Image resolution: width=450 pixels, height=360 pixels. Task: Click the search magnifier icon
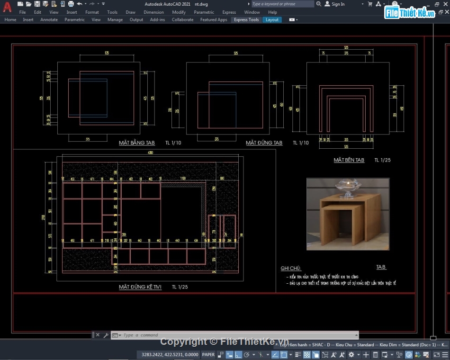click(x=319, y=4)
